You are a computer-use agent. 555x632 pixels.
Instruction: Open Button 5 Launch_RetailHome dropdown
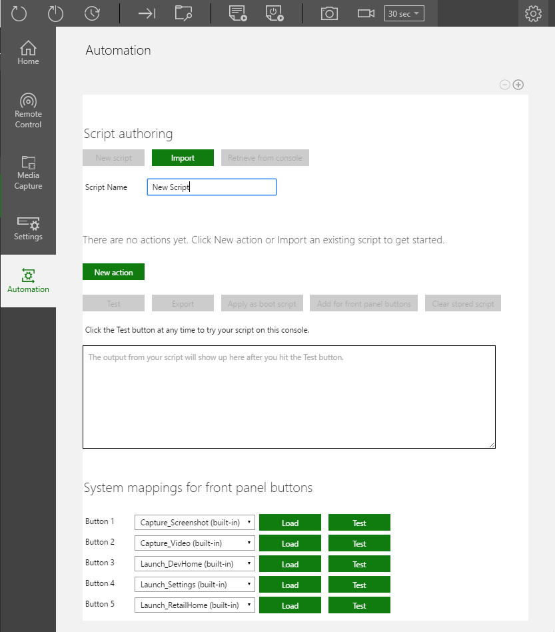[195, 605]
